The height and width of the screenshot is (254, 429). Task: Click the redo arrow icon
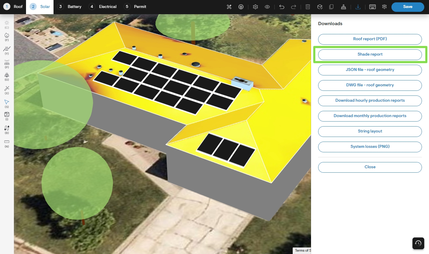[x=294, y=7]
